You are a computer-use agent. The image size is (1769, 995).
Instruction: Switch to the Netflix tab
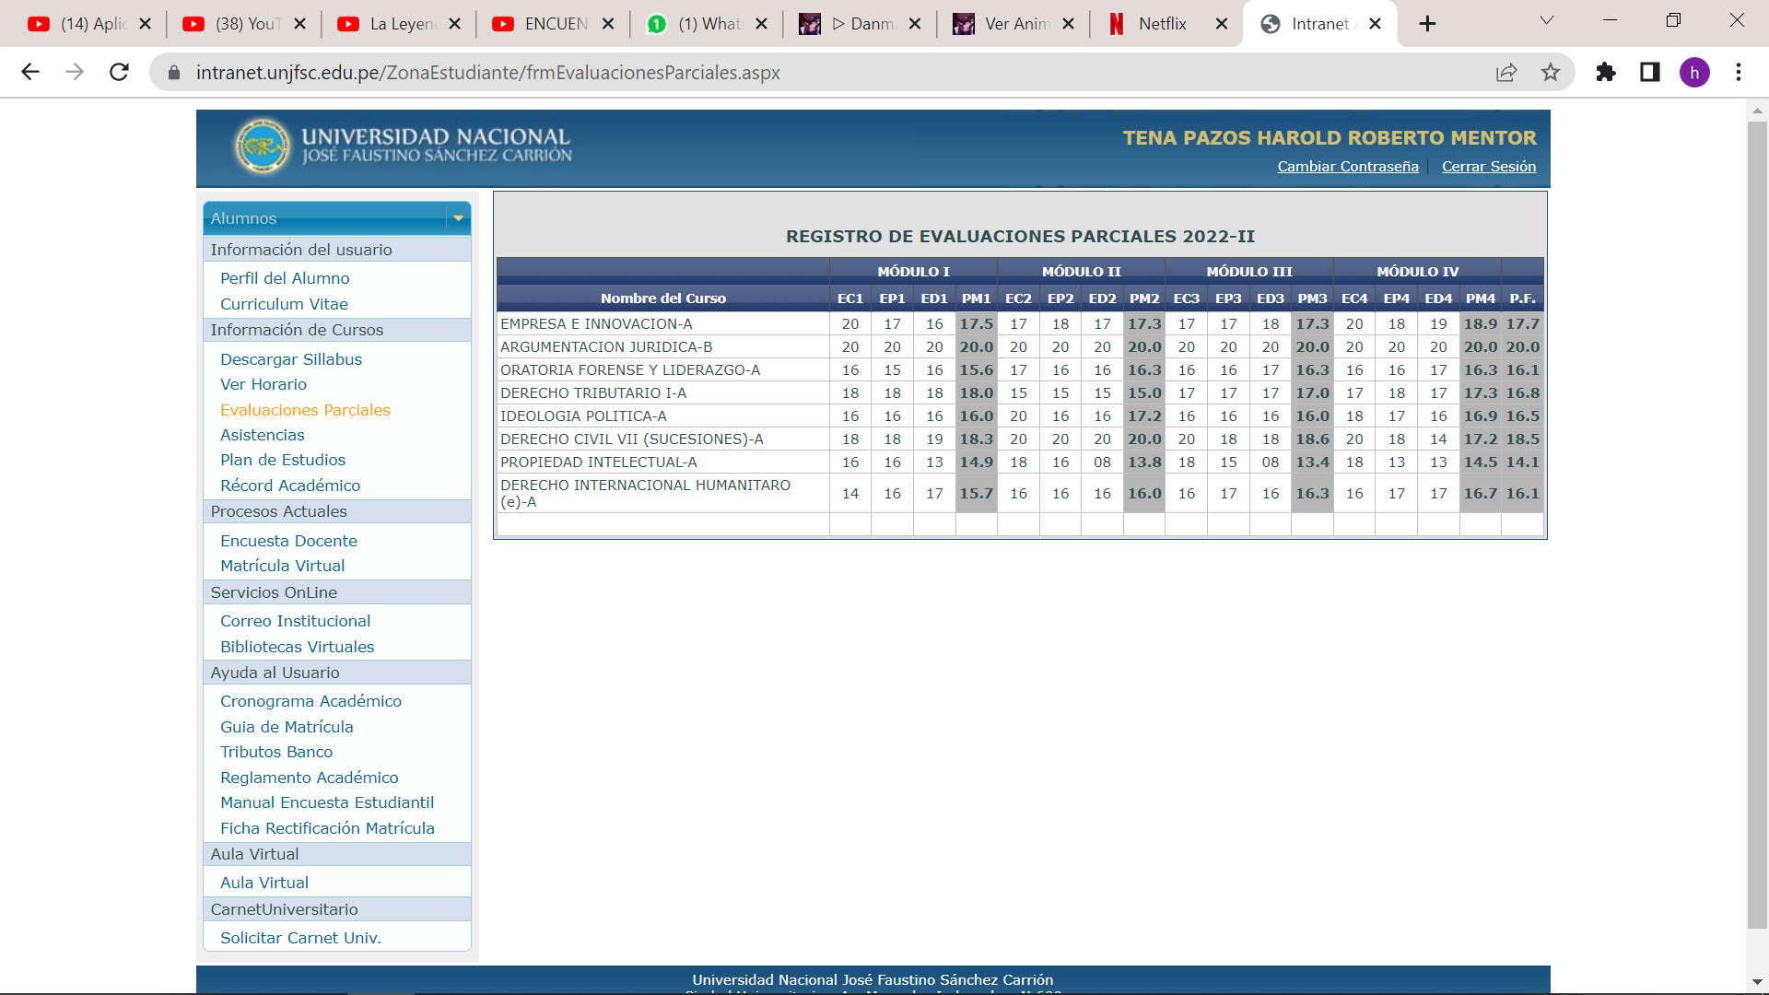[1162, 24]
